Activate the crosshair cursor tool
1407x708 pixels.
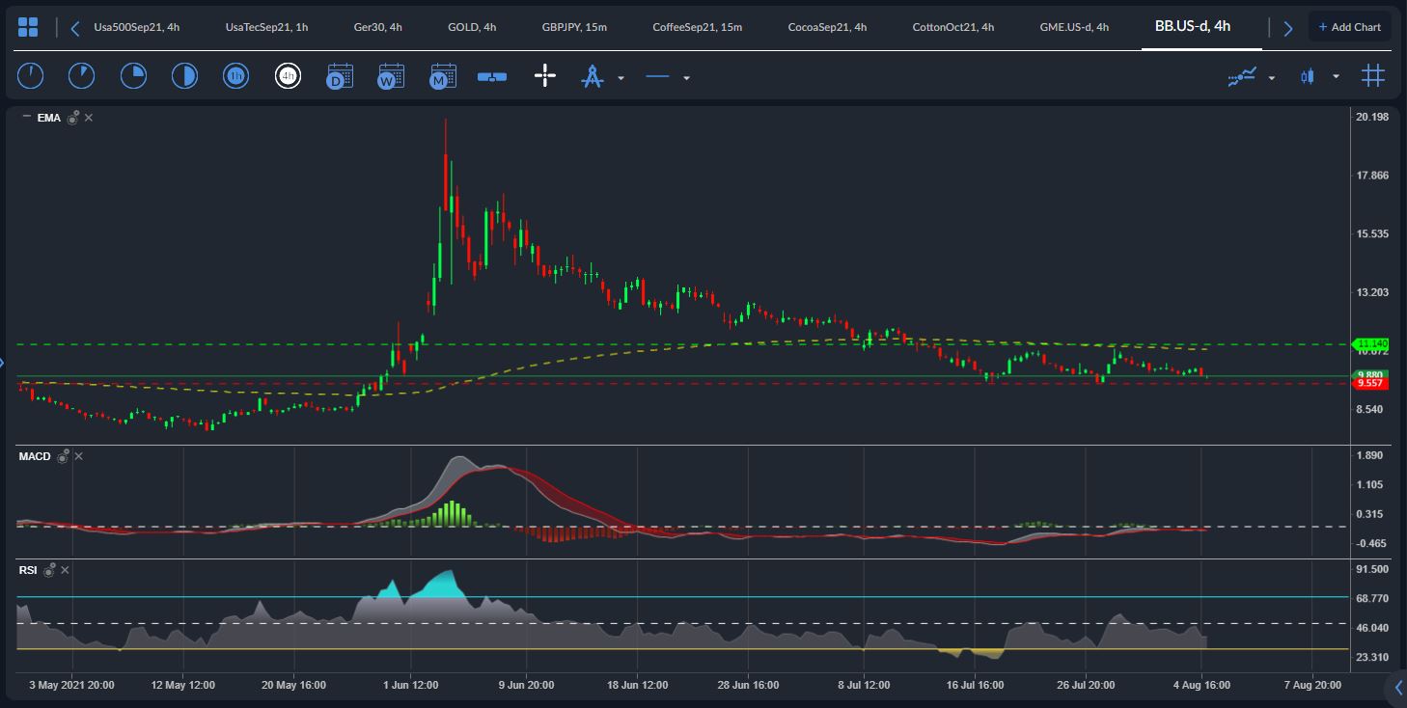pyautogui.click(x=545, y=76)
